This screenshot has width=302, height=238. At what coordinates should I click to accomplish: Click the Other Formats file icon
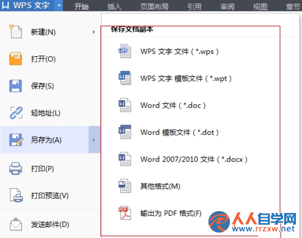(x=125, y=186)
